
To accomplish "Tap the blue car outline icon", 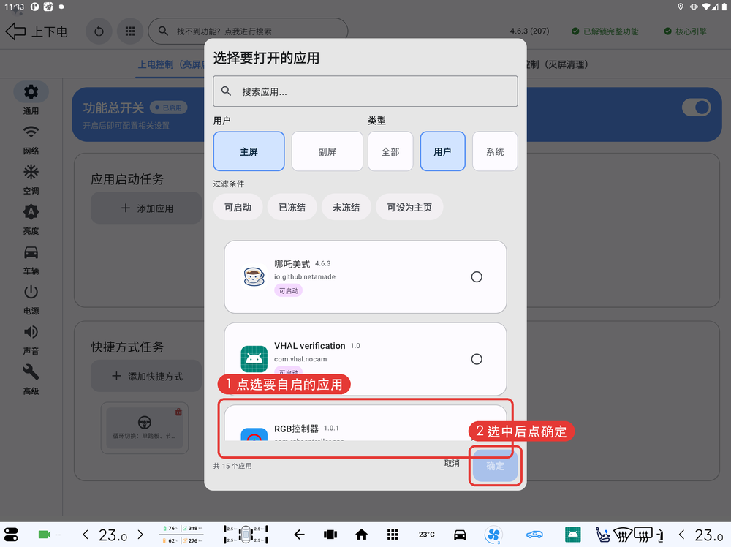I will pos(535,535).
